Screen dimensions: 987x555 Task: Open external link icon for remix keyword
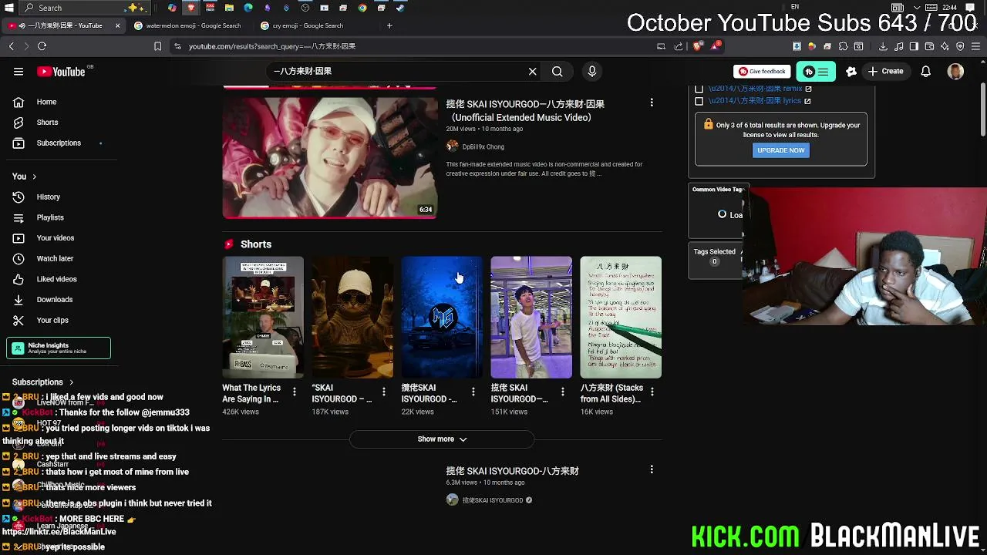(808, 89)
